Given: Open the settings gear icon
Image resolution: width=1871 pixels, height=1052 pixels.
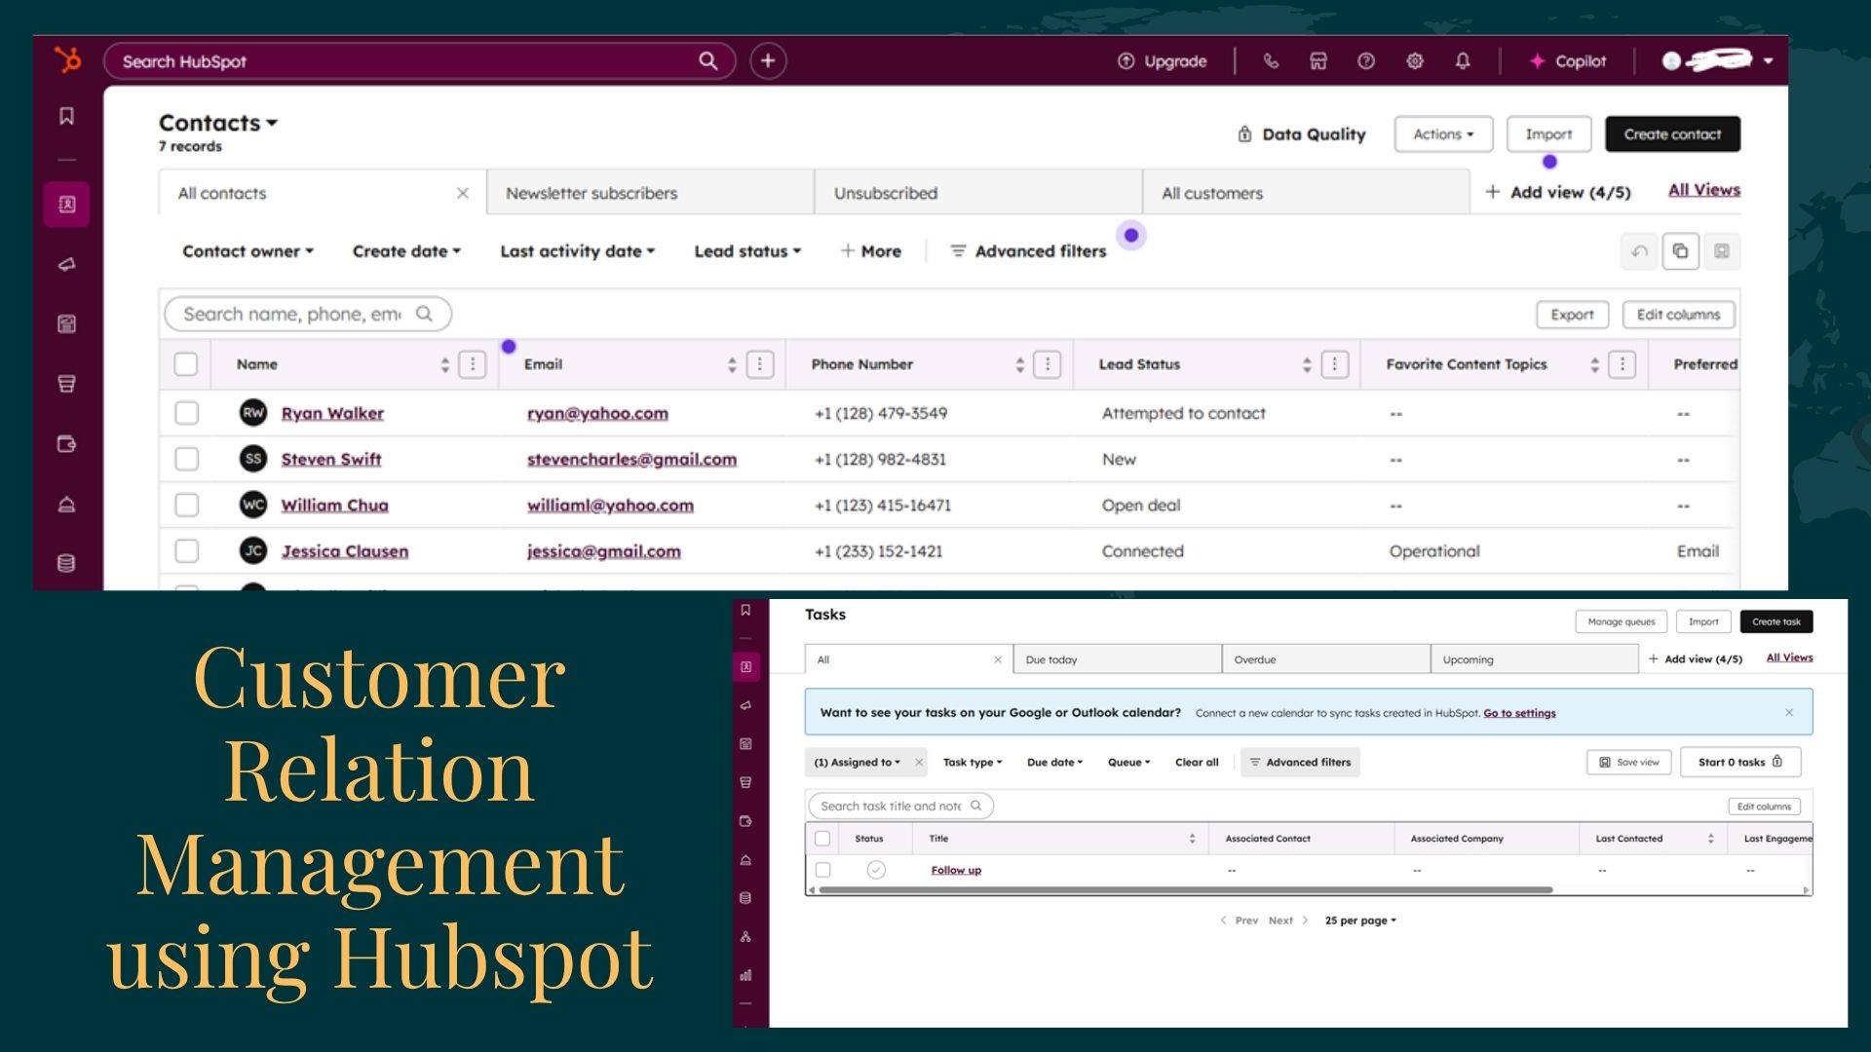Looking at the screenshot, I should tap(1415, 61).
